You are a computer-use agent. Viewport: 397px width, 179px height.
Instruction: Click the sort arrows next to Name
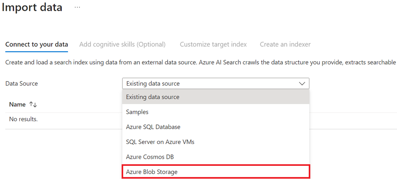(33, 105)
